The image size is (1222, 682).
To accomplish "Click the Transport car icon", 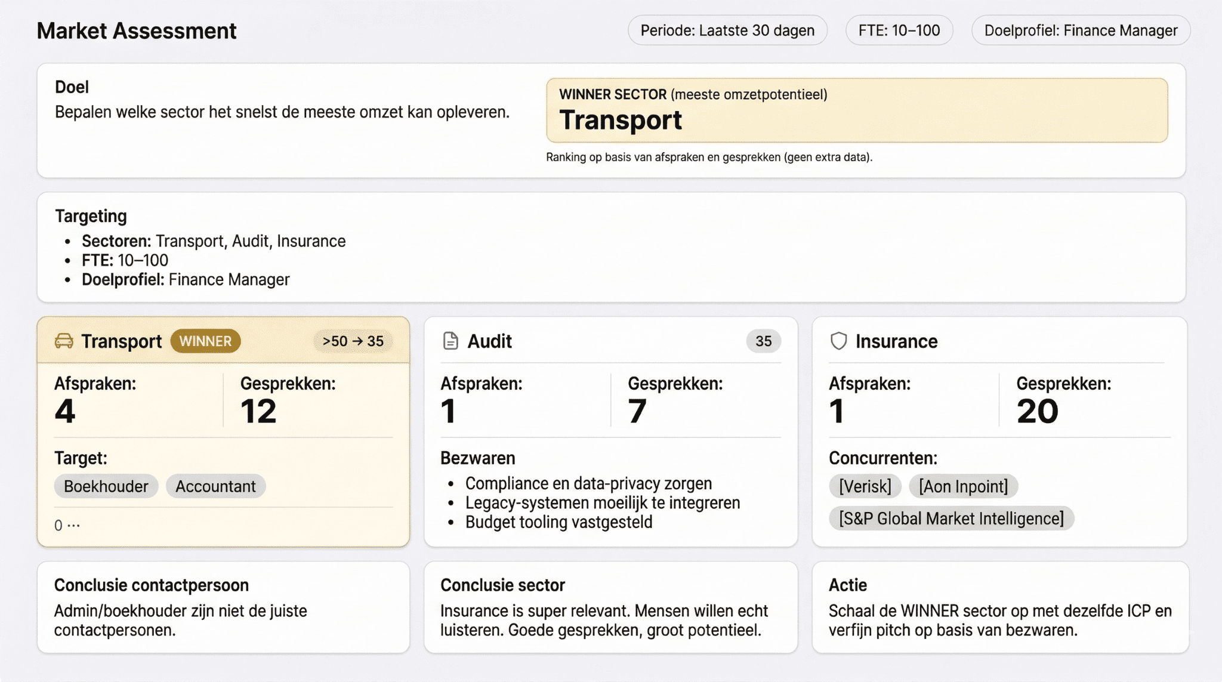I will click(x=64, y=341).
